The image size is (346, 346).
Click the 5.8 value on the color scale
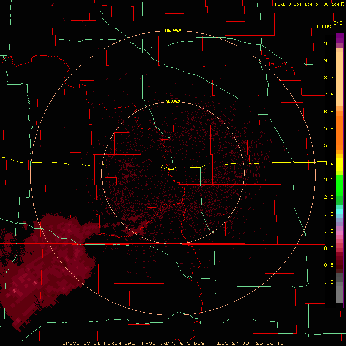coord(329,129)
